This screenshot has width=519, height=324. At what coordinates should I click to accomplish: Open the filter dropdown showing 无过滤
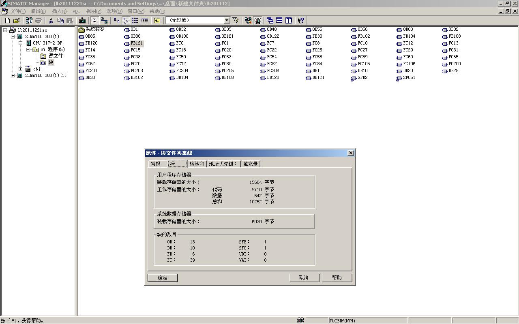tap(198, 20)
